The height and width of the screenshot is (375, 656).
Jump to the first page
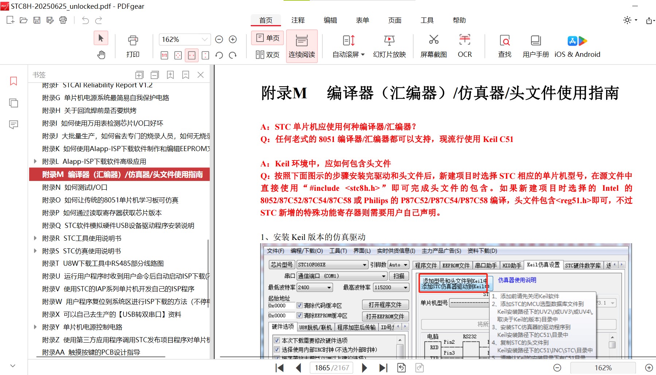point(280,368)
